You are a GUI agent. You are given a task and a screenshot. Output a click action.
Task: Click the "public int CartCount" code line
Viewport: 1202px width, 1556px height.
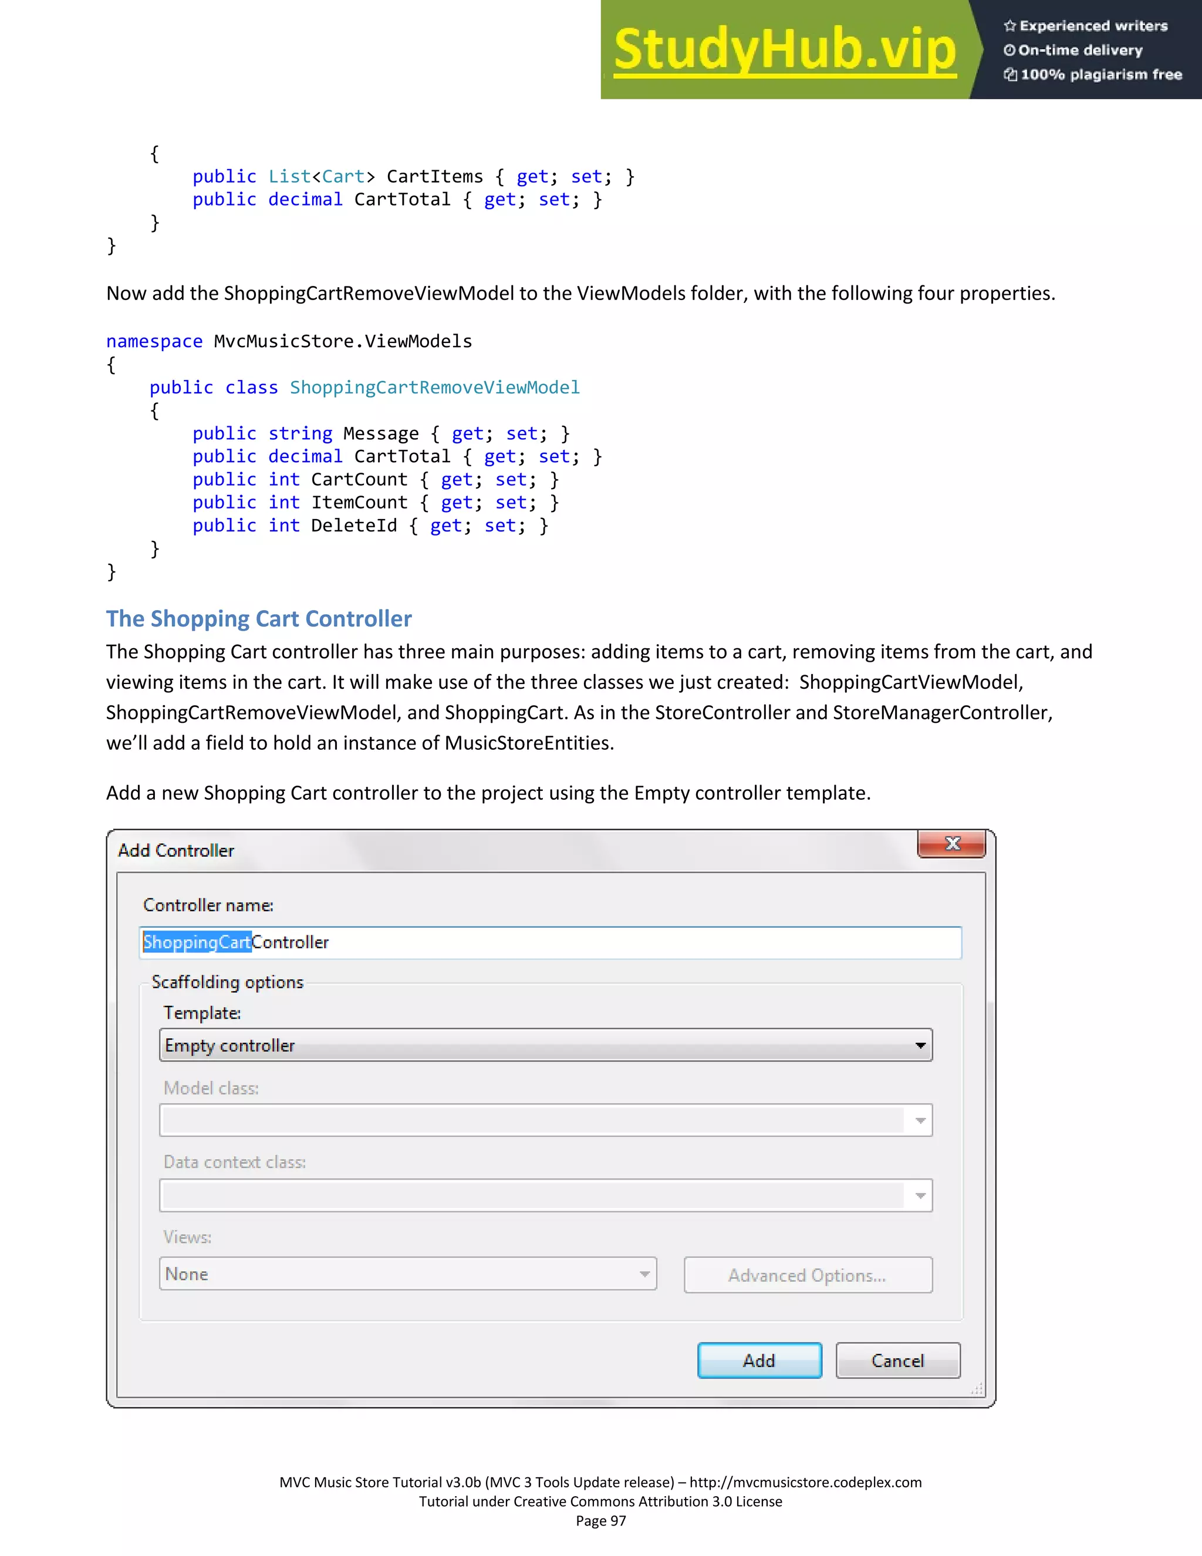coord(376,480)
